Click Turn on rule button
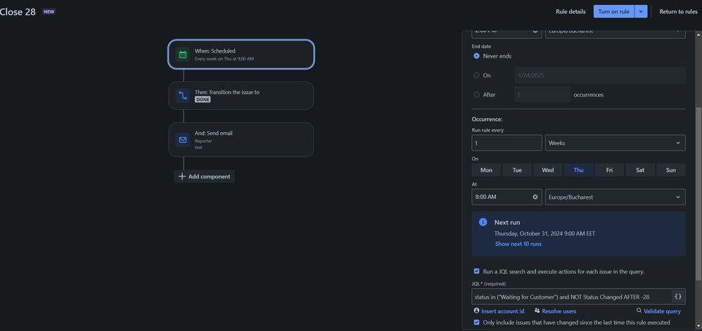The image size is (702, 331). pyautogui.click(x=614, y=12)
